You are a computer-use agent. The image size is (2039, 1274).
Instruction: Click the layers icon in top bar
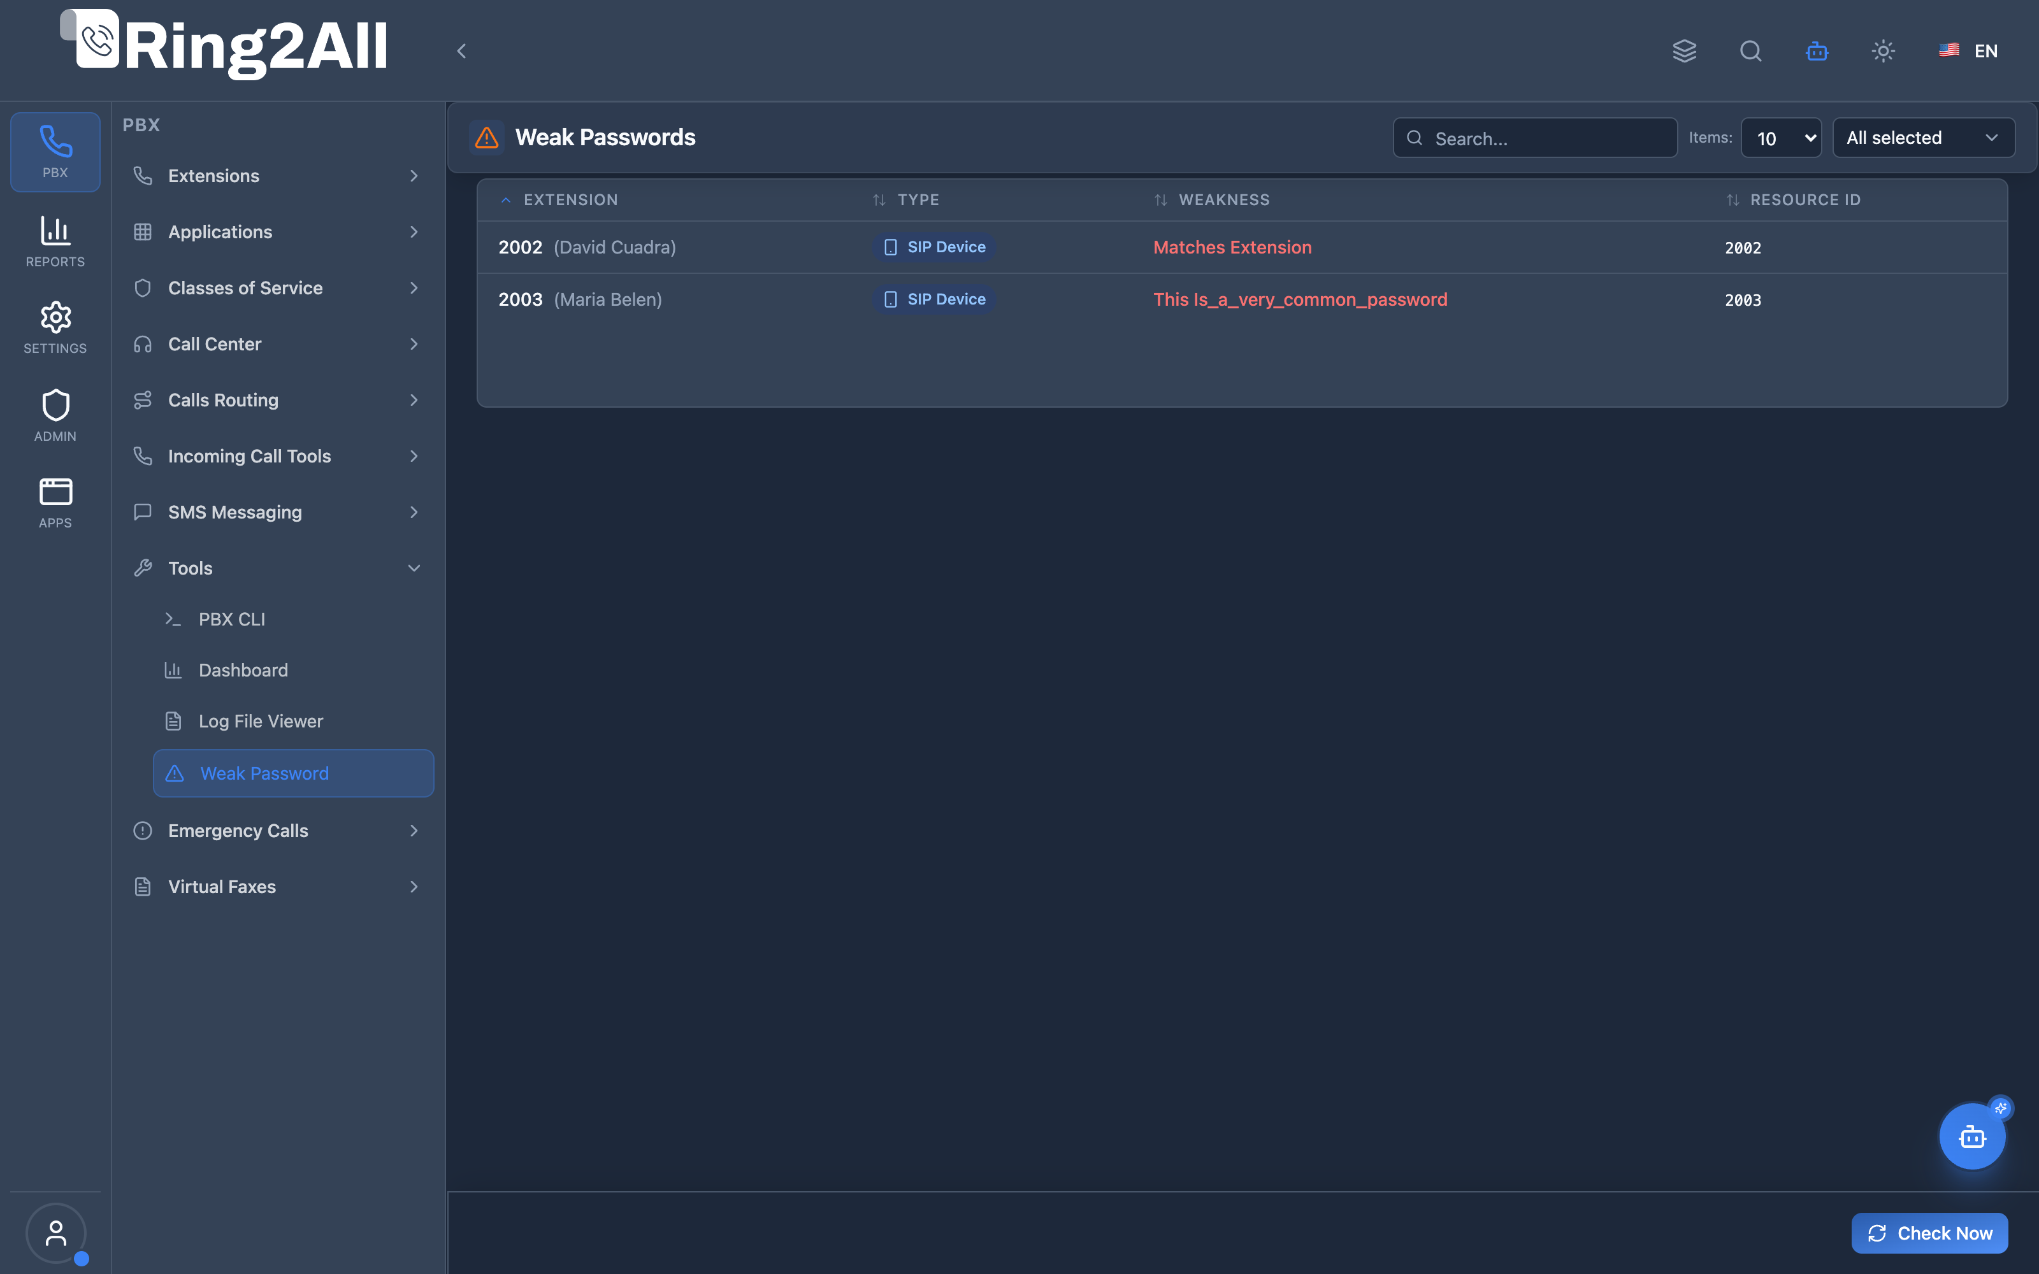pos(1684,50)
